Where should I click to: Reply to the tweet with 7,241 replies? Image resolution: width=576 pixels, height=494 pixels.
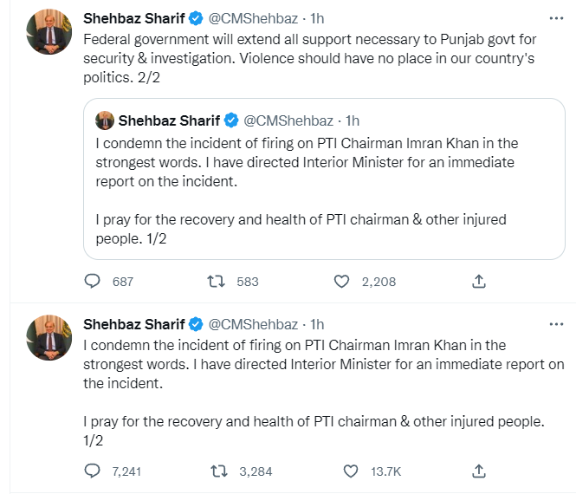(93, 471)
